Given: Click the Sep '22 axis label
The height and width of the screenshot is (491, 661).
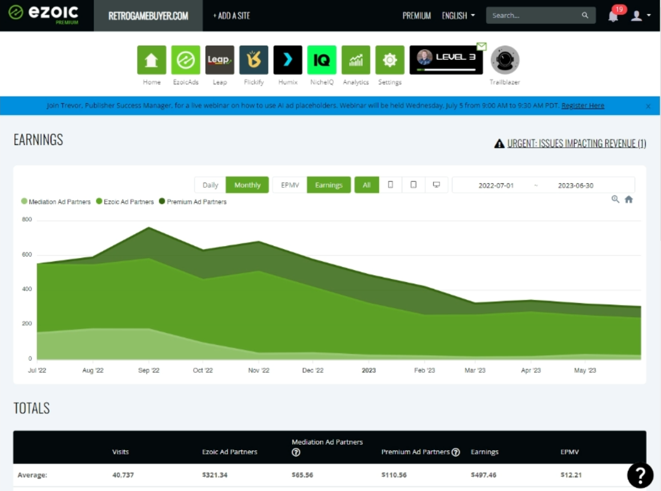Looking at the screenshot, I should pyautogui.click(x=149, y=371).
